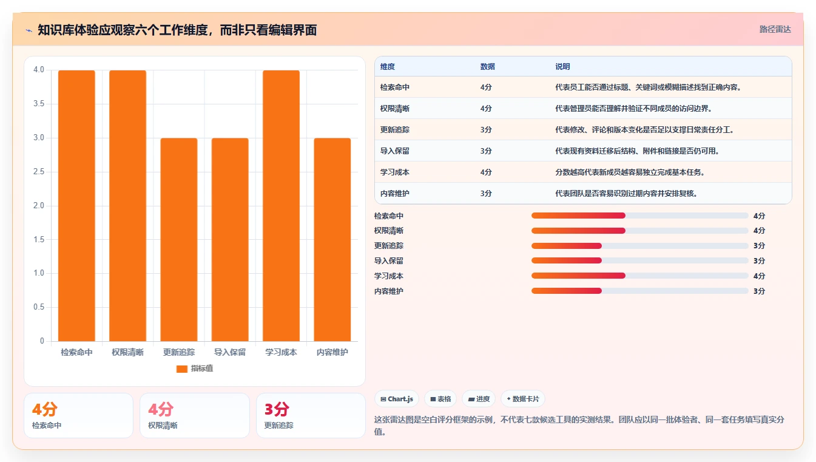The image size is (816, 462).
Task: Click the 数据 column header
Action: pyautogui.click(x=488, y=67)
